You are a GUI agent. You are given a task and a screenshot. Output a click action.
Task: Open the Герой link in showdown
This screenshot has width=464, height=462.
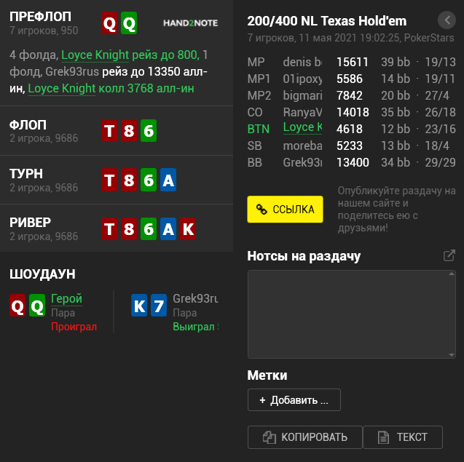point(66,298)
